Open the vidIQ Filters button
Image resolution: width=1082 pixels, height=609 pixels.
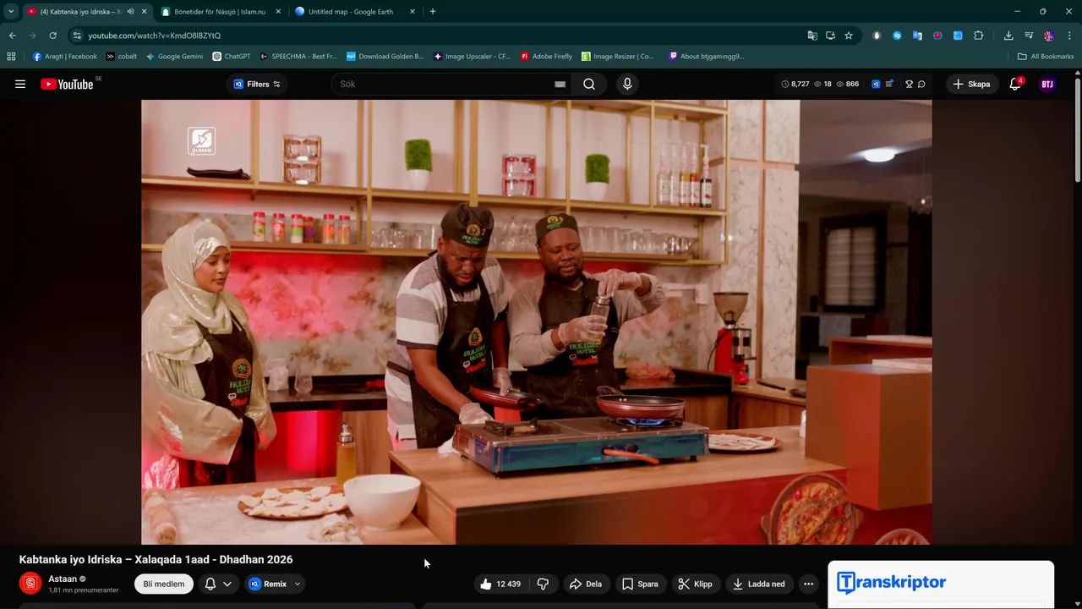point(257,84)
